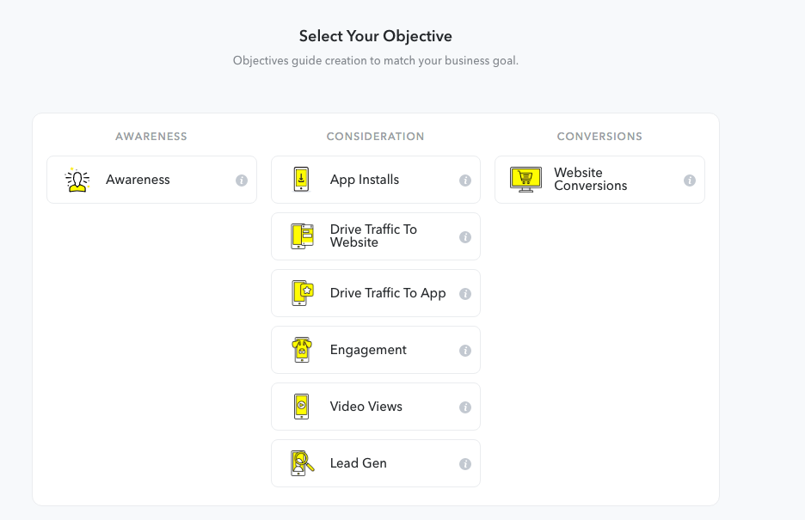Image resolution: width=805 pixels, height=520 pixels.
Task: Select the Engagement objective label
Action: point(368,351)
